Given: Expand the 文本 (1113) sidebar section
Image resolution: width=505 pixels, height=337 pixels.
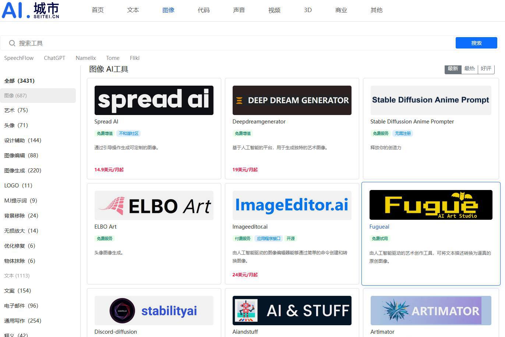Looking at the screenshot, I should (x=17, y=276).
